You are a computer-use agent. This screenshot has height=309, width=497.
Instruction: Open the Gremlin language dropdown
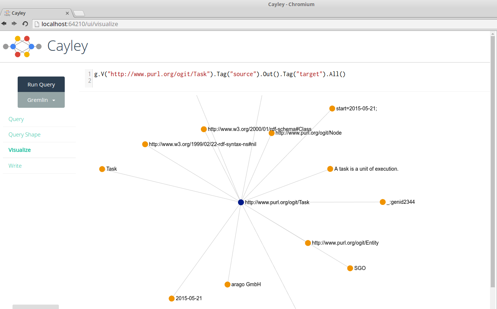(x=41, y=100)
